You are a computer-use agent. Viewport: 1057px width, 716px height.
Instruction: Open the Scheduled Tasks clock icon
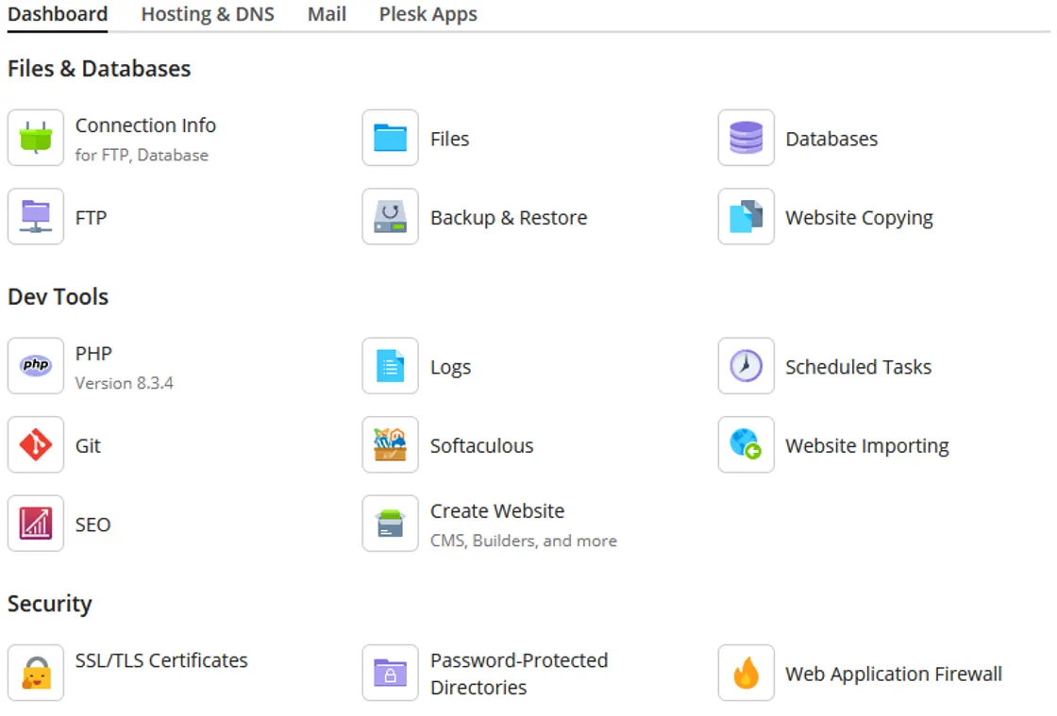[747, 366]
